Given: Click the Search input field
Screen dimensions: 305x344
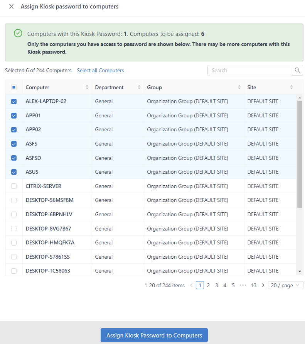Looking at the screenshot, I should click(250, 70).
